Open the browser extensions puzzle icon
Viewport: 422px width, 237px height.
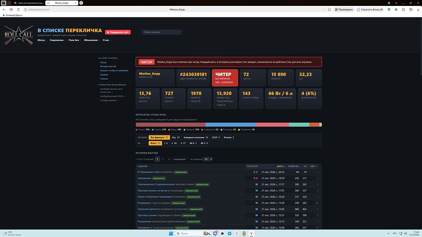pos(403,9)
